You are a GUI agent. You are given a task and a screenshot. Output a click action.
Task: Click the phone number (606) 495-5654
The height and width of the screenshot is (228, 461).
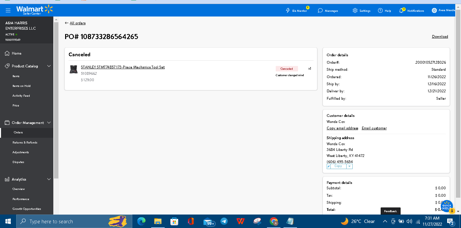[340, 162]
